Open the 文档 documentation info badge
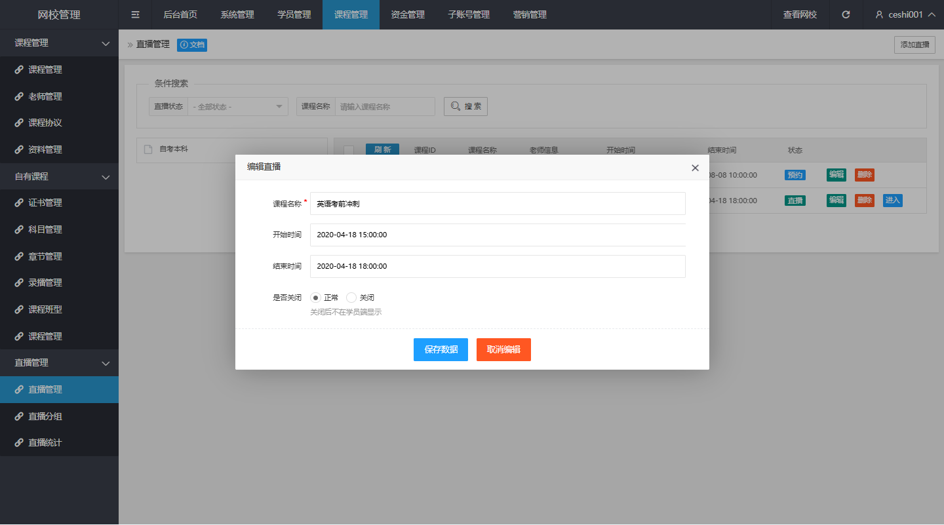This screenshot has width=944, height=525. click(192, 45)
